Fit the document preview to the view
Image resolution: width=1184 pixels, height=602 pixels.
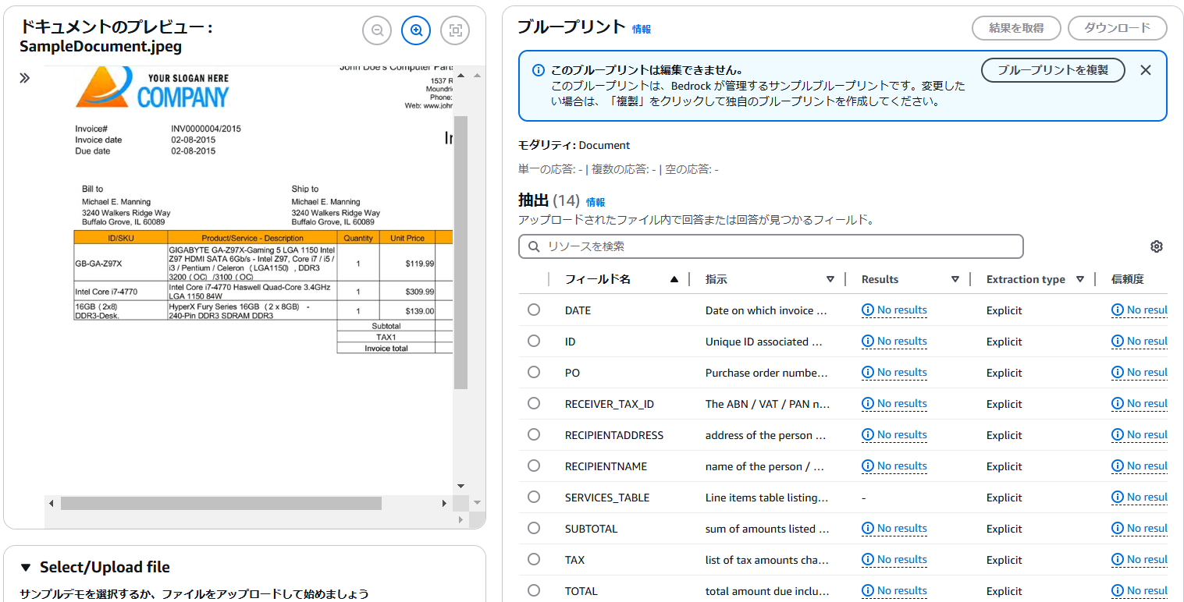tap(455, 30)
